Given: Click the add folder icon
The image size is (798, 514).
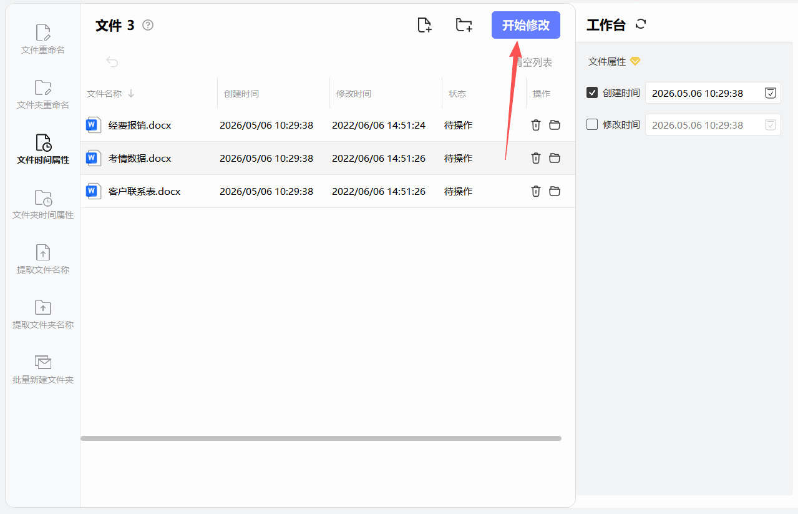Looking at the screenshot, I should pyautogui.click(x=464, y=25).
